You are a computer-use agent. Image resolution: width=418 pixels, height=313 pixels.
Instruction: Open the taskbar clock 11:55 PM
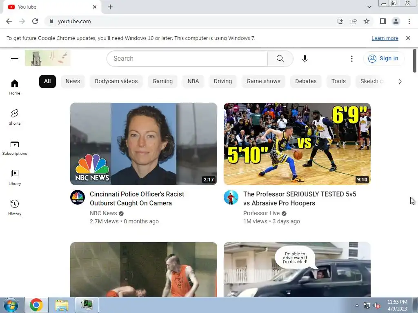click(397, 305)
